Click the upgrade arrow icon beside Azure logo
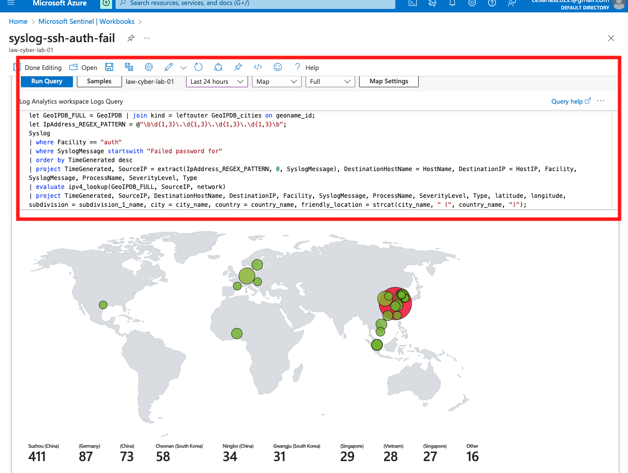The width and height of the screenshot is (628, 473). click(x=106, y=3)
